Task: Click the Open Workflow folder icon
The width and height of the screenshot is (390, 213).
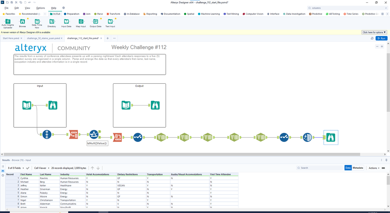Action: (7, 2)
